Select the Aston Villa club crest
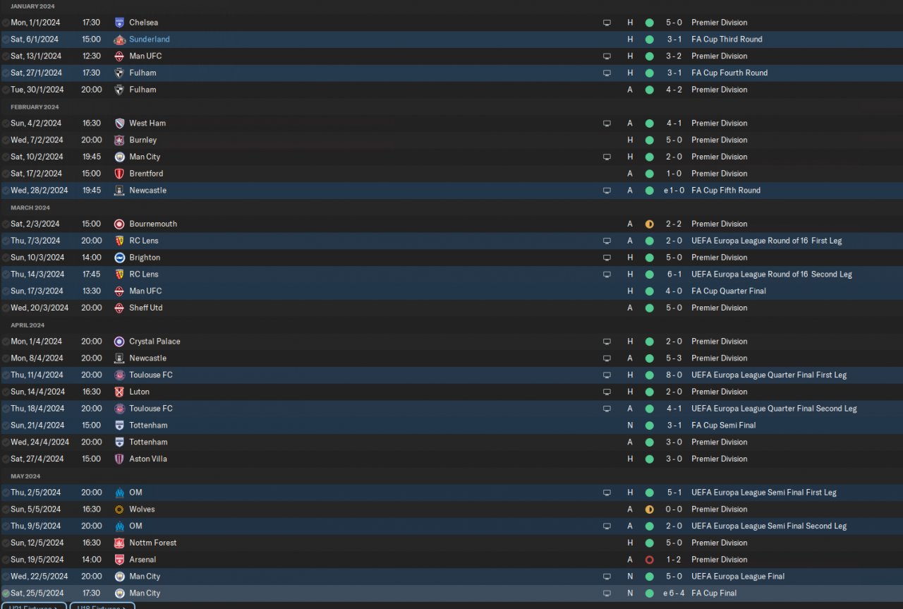Screen dimensions: 903x609 click(119, 459)
